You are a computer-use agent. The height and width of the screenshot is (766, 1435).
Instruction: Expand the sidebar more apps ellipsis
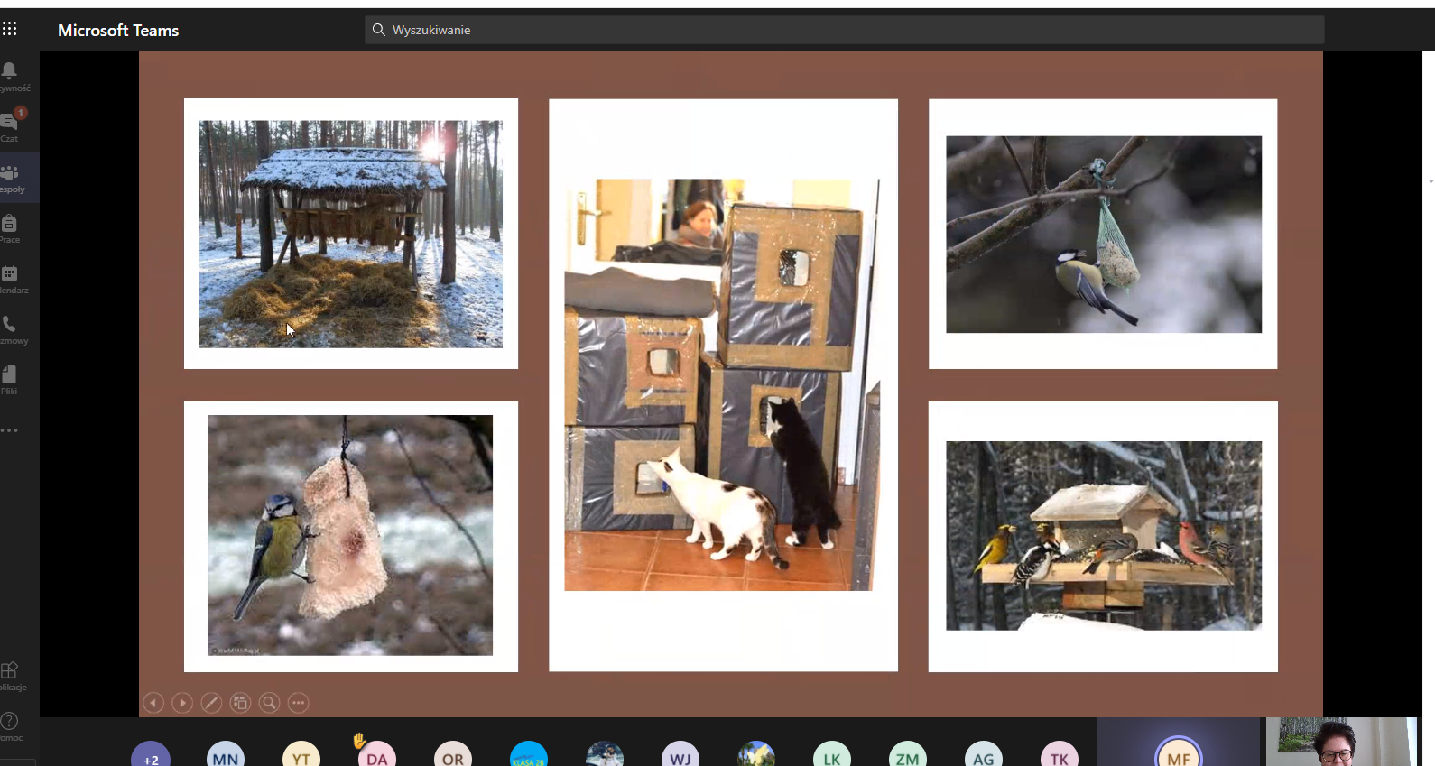point(10,430)
